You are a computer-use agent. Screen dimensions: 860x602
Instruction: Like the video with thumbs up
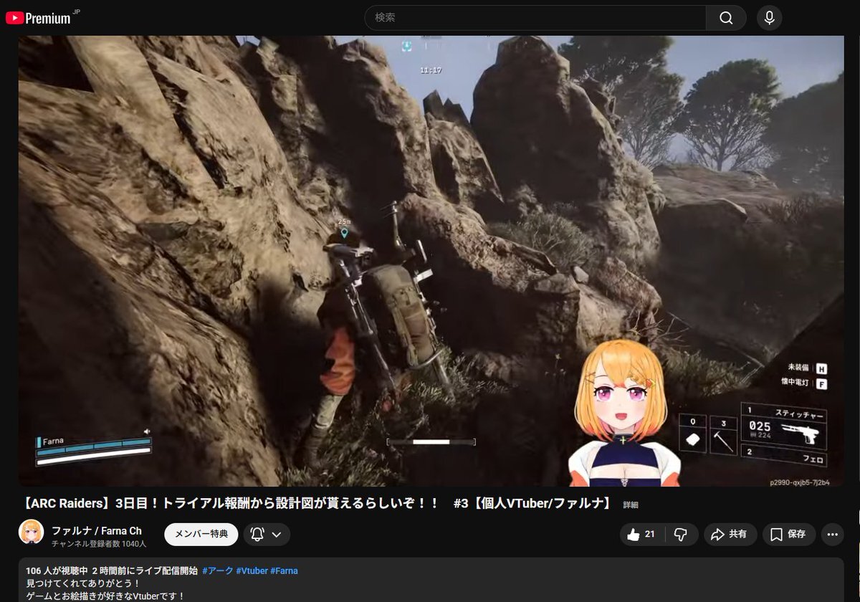(641, 534)
